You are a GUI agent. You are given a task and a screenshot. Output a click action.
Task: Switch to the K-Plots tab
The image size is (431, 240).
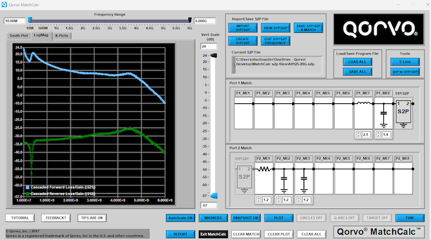point(62,36)
